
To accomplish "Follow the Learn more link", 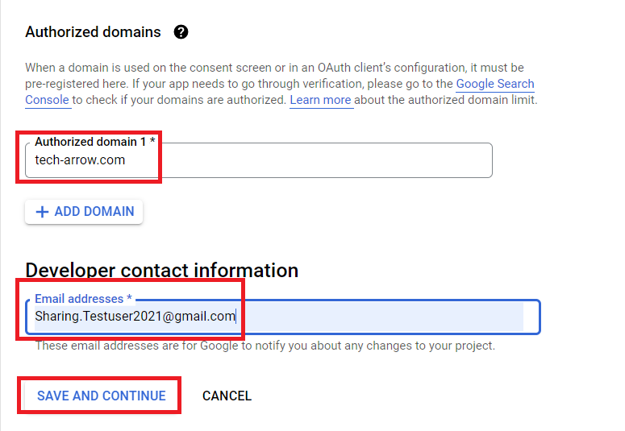I will pos(321,101).
